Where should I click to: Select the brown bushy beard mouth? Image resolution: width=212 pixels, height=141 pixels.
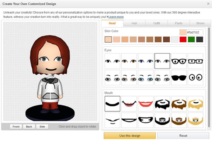tap(179, 104)
